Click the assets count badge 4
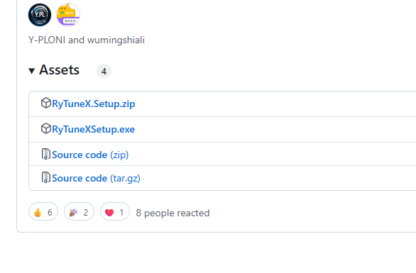 click(104, 71)
